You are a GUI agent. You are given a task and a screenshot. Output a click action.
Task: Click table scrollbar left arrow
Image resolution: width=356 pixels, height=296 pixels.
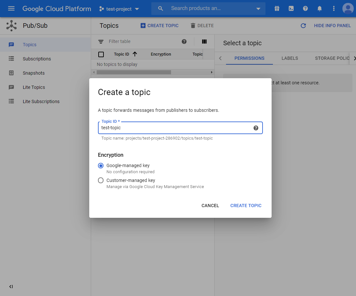coord(94,72)
